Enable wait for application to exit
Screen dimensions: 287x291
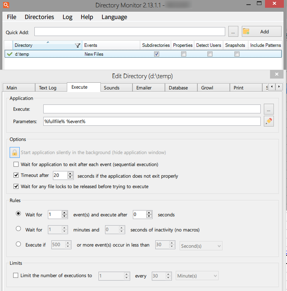coord(16,164)
